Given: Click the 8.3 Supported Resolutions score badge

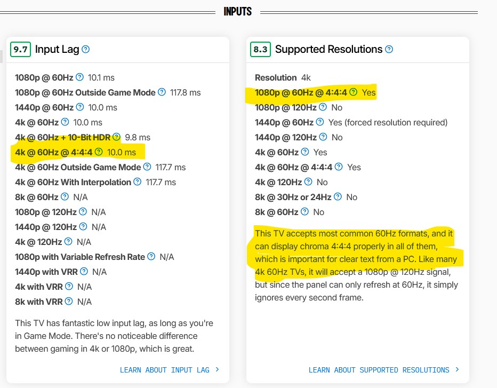Looking at the screenshot, I should 260,49.
